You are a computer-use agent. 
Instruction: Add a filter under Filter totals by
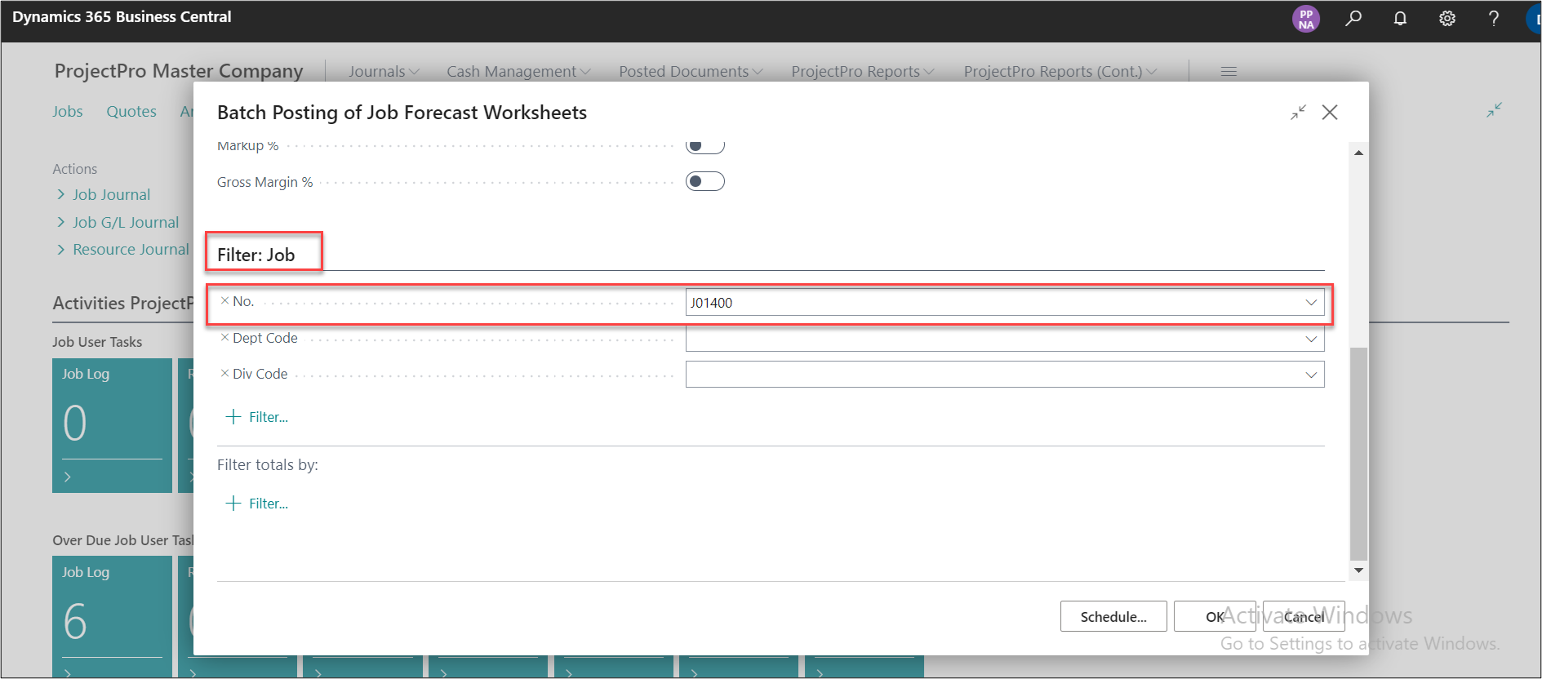coord(257,504)
